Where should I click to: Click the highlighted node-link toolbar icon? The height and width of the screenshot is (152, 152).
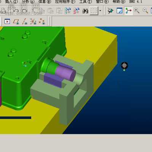(128, 11)
